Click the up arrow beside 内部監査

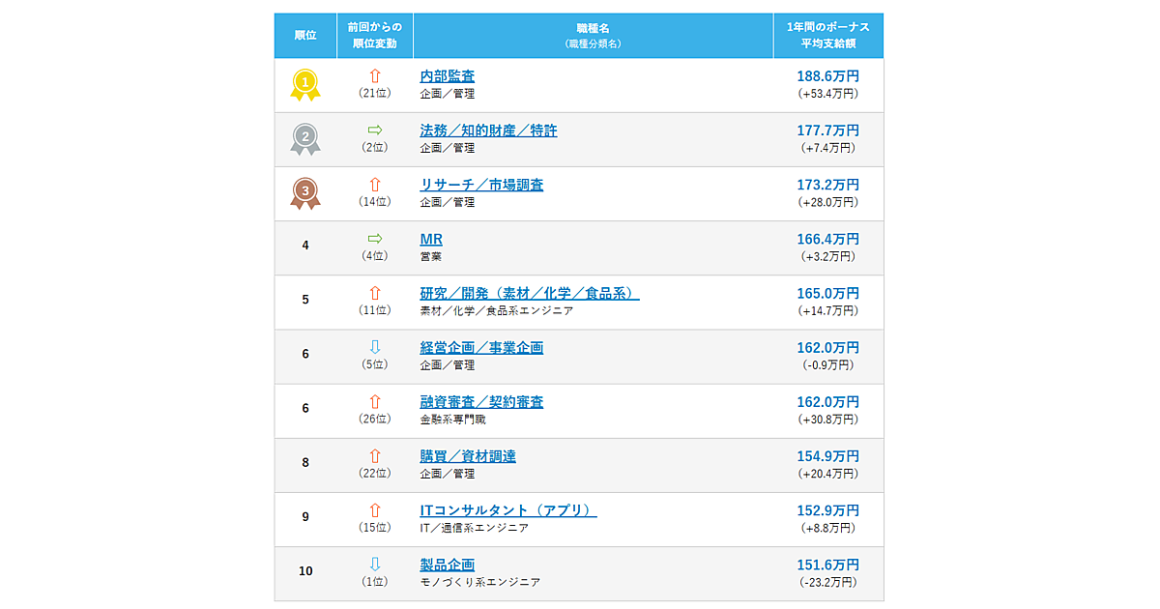375,75
